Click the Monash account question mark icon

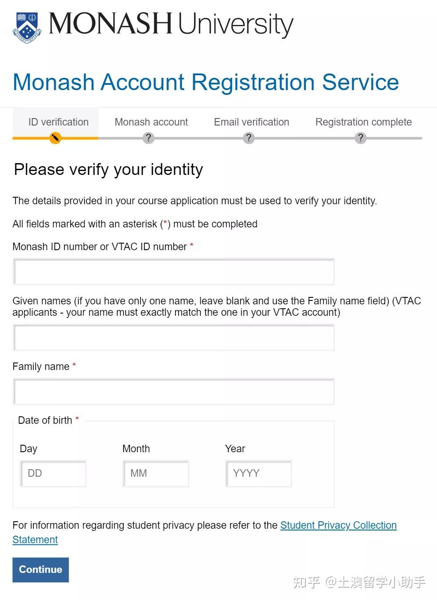pos(149,138)
